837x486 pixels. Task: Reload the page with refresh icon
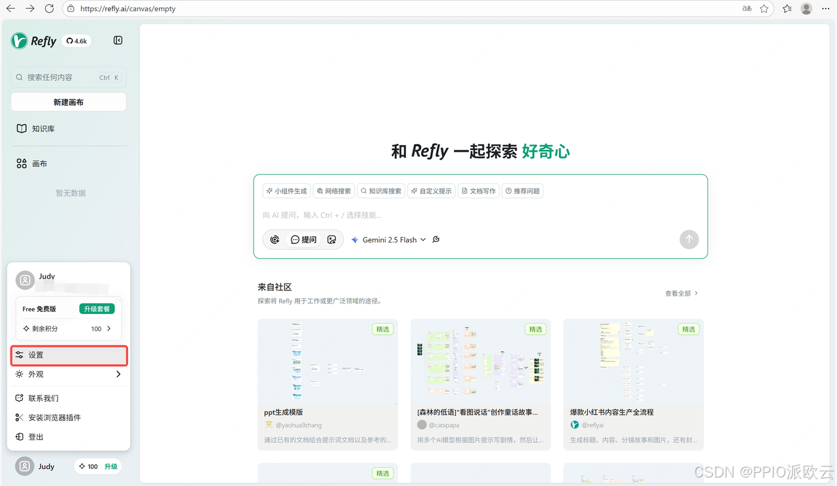49,9
